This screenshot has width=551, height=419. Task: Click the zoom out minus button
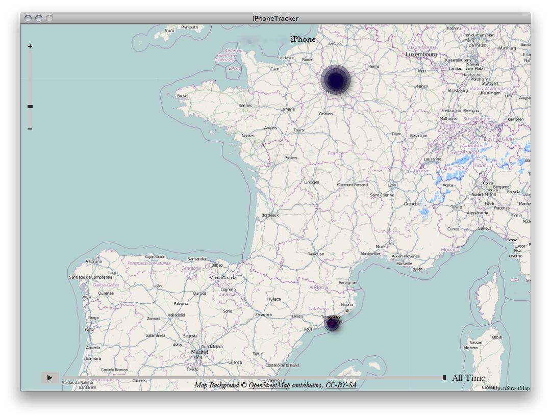pyautogui.click(x=30, y=129)
